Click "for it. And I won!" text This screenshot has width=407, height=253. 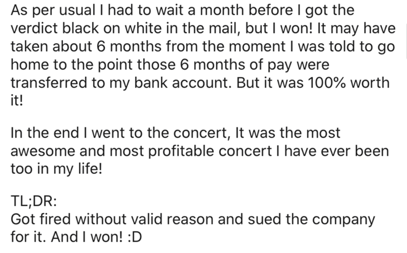67,237
